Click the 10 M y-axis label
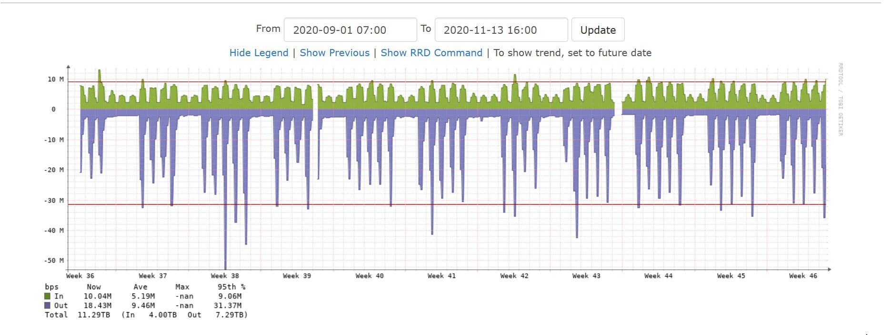The image size is (892, 335). 55,79
